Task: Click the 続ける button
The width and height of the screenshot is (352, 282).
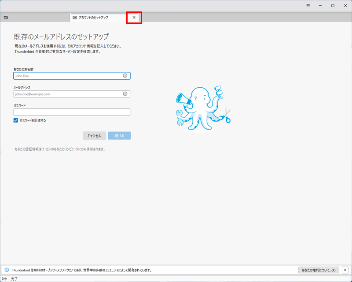Action: click(119, 136)
